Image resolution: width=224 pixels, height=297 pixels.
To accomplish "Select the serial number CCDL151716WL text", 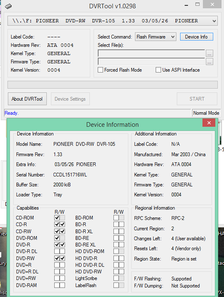I will point(70,175).
